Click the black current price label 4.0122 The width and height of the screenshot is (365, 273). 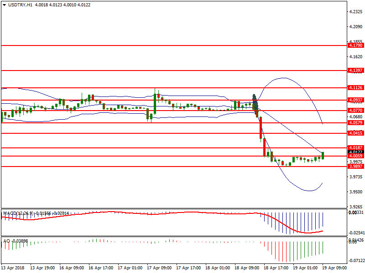[x=355, y=152]
